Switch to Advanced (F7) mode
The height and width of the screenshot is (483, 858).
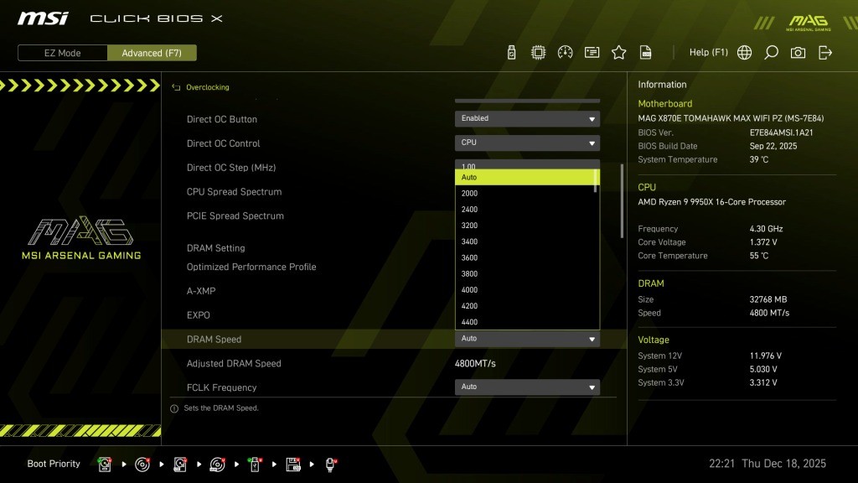click(152, 53)
